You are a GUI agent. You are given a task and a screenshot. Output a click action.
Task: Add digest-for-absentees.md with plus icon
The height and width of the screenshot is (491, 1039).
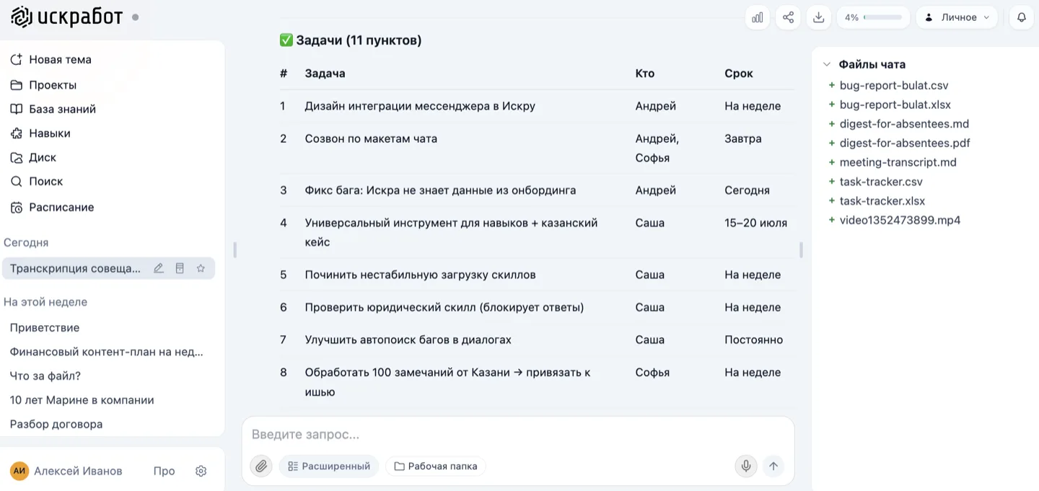(832, 123)
